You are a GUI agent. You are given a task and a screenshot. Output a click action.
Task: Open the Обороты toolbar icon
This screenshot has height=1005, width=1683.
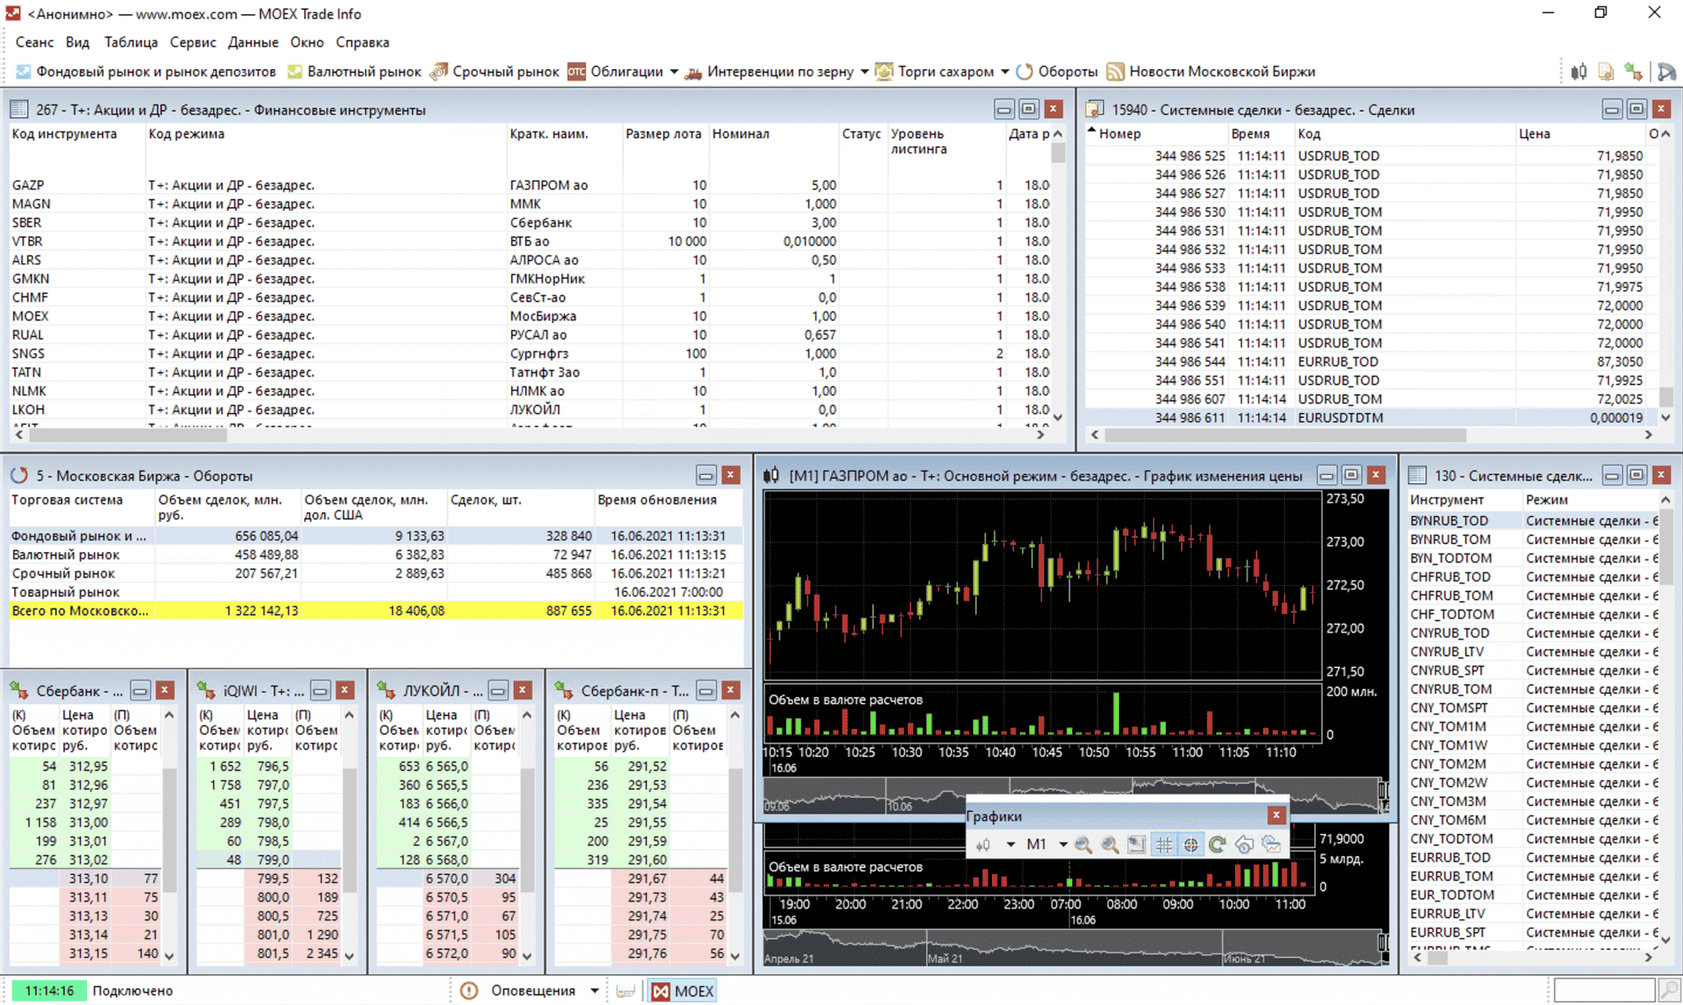[x=1064, y=71]
